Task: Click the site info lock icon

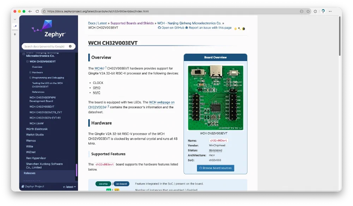Action: 44,11
